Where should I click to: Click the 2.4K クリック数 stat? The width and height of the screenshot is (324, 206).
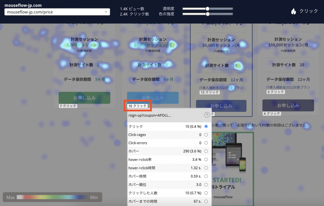134,14
